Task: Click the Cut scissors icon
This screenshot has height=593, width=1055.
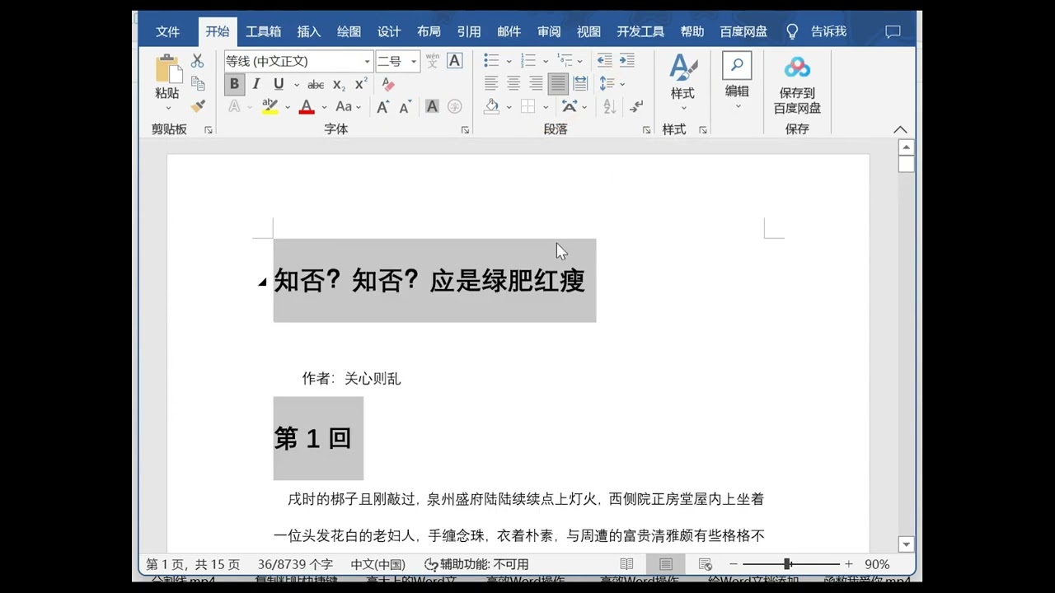Action: 198,61
